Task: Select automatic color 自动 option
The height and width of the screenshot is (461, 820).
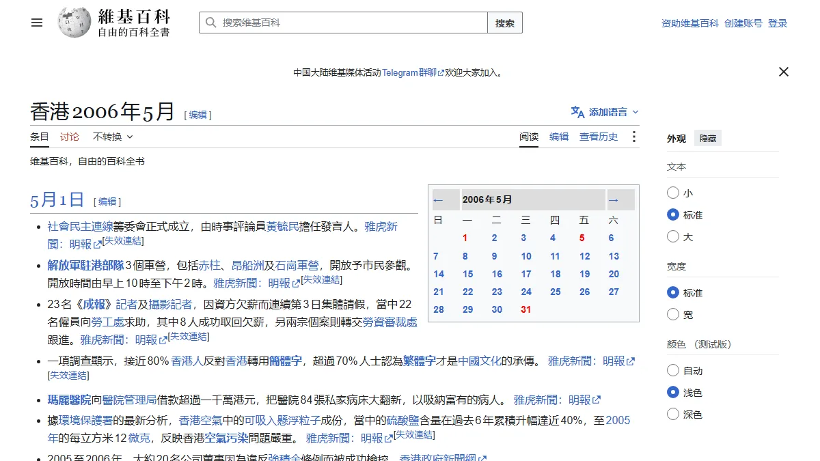Action: click(673, 371)
